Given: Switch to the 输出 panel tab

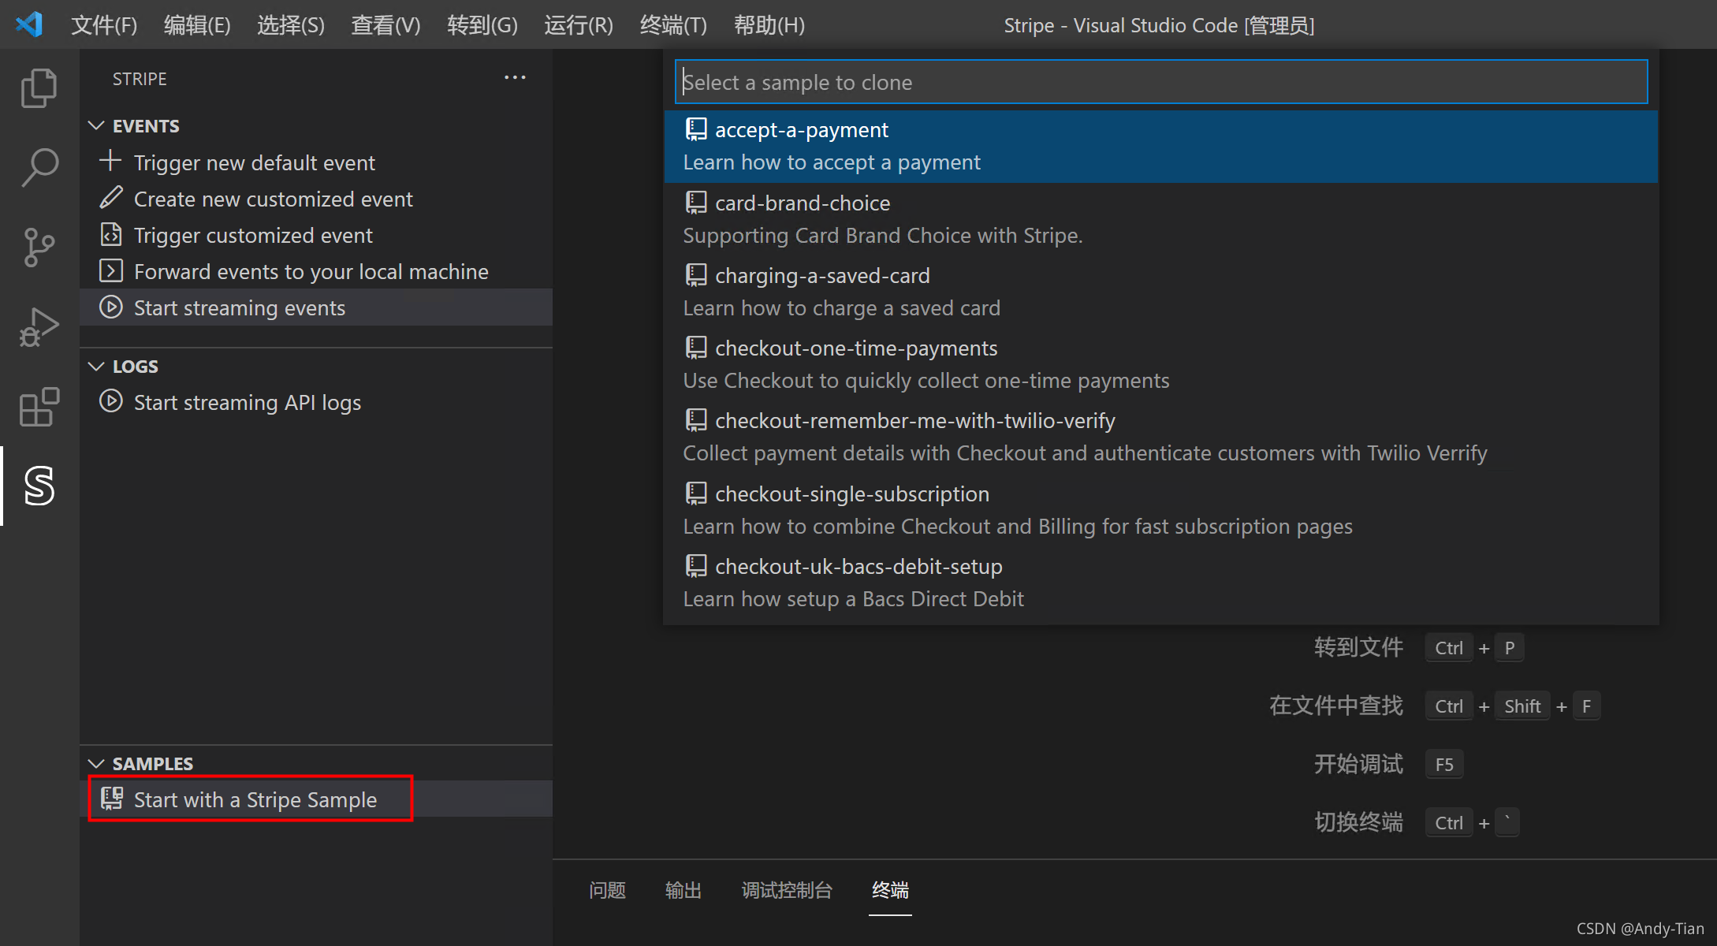Looking at the screenshot, I should [683, 890].
